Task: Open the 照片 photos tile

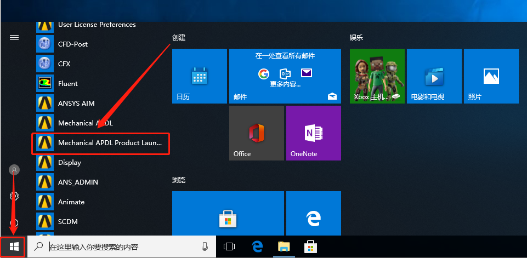Action: 491,76
